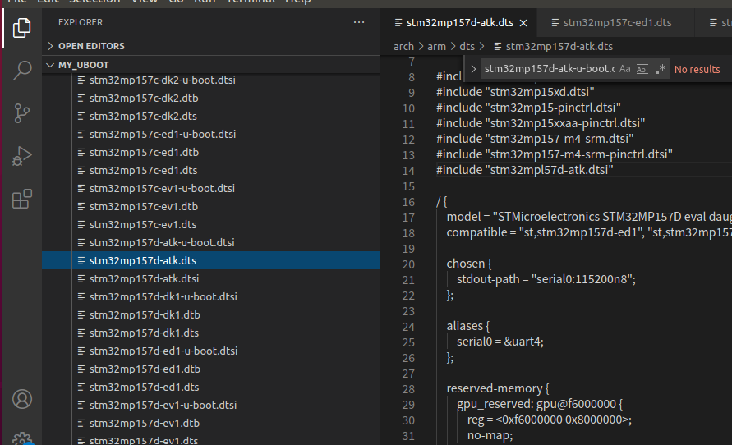Click line 9 include stm32mp15xd.dtsi
732x445 pixels.
515,92
